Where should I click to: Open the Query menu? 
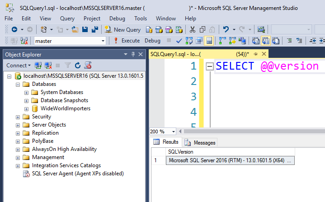67,19
